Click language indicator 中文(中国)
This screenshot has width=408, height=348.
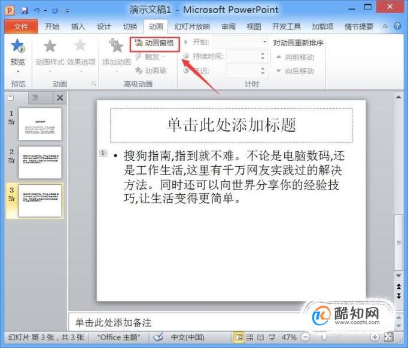187,337
